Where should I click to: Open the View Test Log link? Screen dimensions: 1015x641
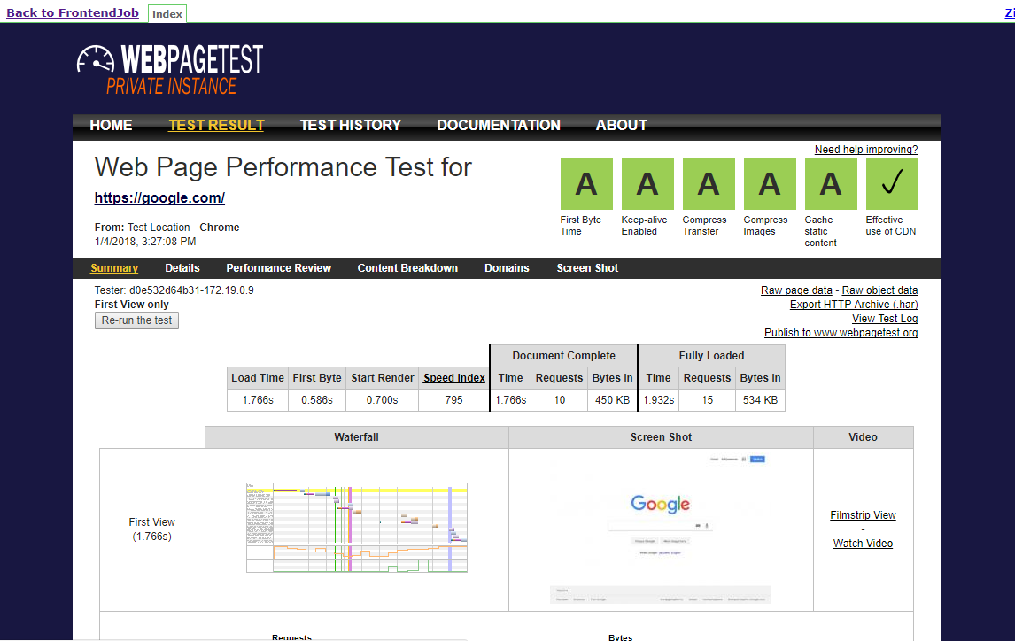point(885,319)
